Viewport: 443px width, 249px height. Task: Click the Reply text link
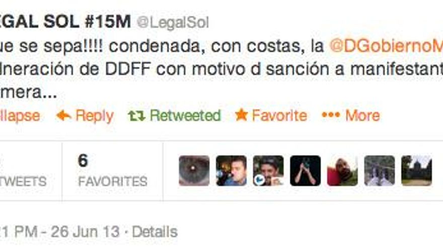94,116
